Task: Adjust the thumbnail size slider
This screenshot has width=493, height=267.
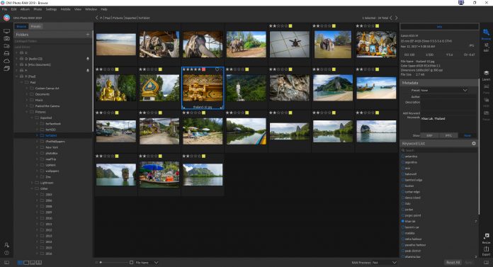Action: [x=101, y=263]
